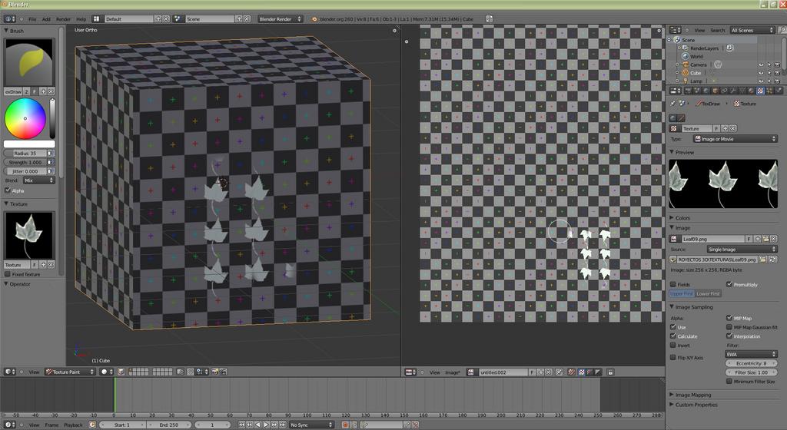Click the record auto-keyframe red button
The height and width of the screenshot is (430, 787).
(x=345, y=425)
